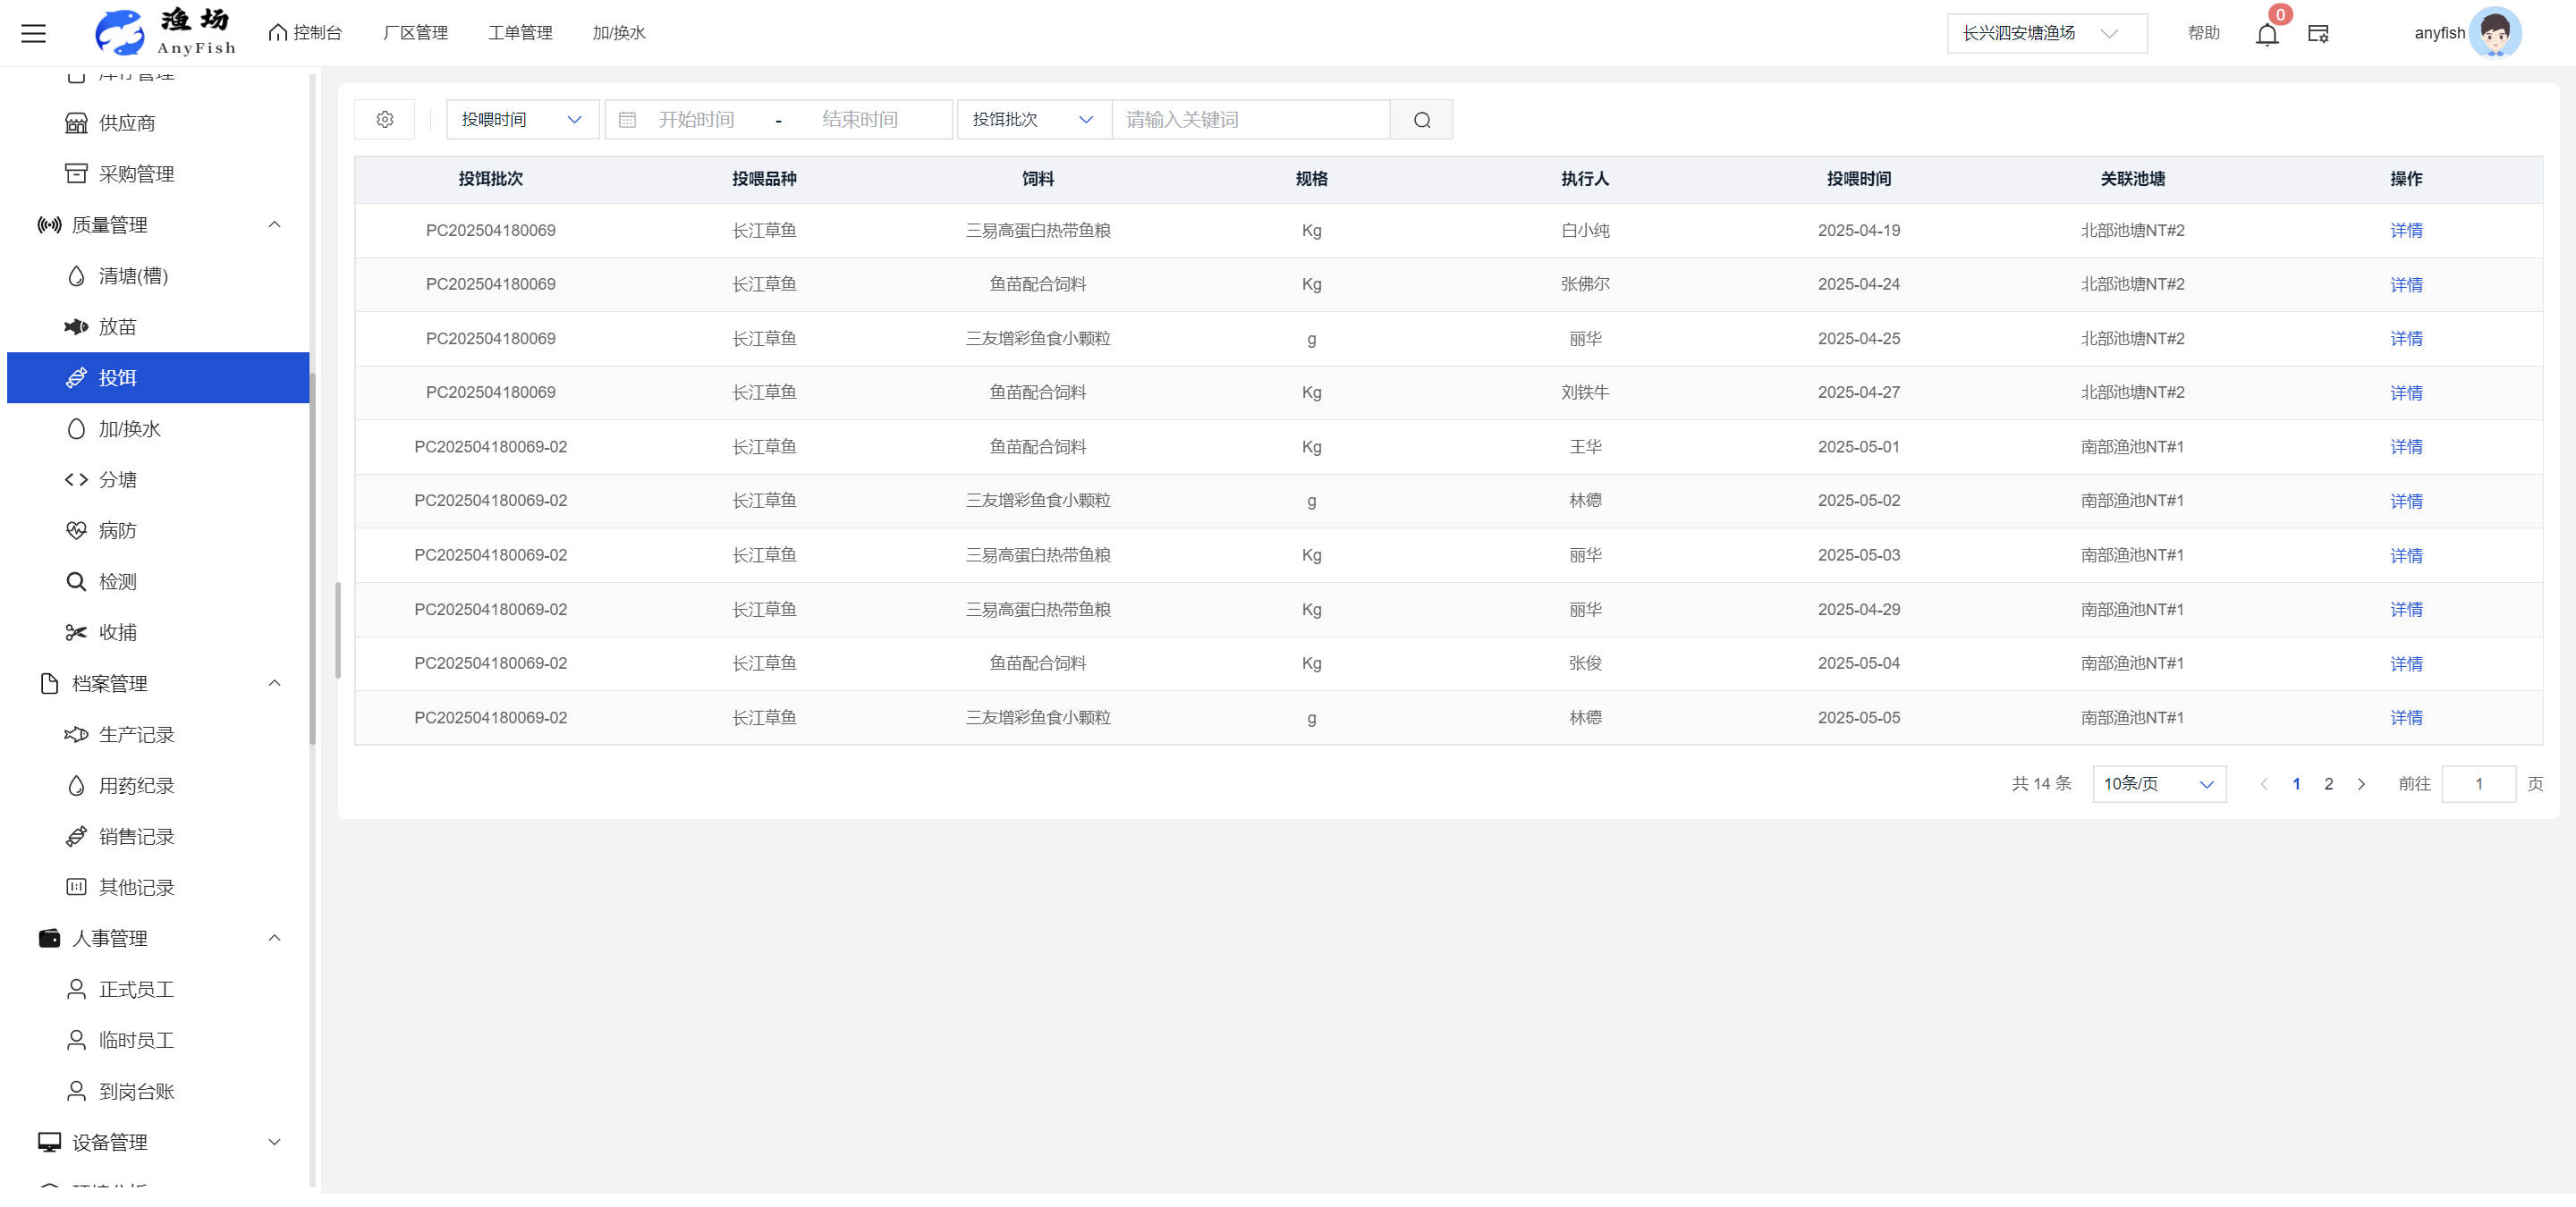Go to page 2 of results

point(2328,784)
